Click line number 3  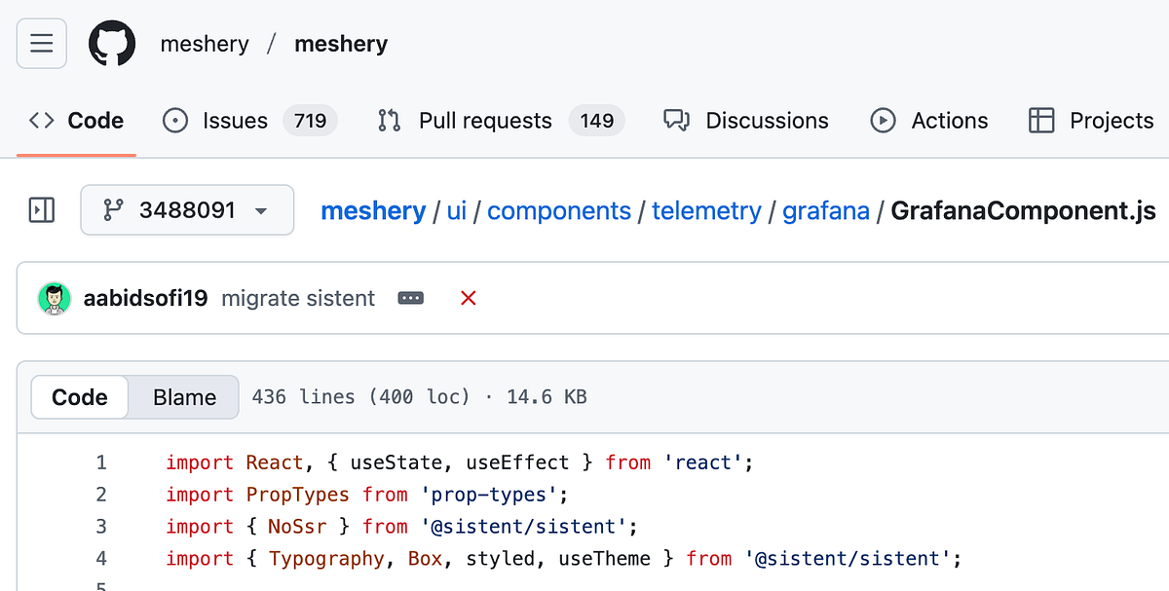101,527
